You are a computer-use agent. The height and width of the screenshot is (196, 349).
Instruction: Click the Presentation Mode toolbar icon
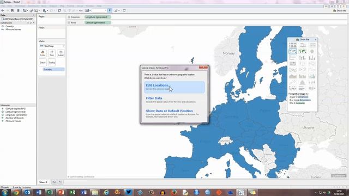[124, 10]
